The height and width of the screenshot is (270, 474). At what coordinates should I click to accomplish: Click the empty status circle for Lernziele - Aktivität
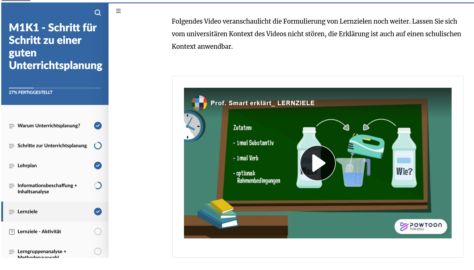click(x=98, y=231)
